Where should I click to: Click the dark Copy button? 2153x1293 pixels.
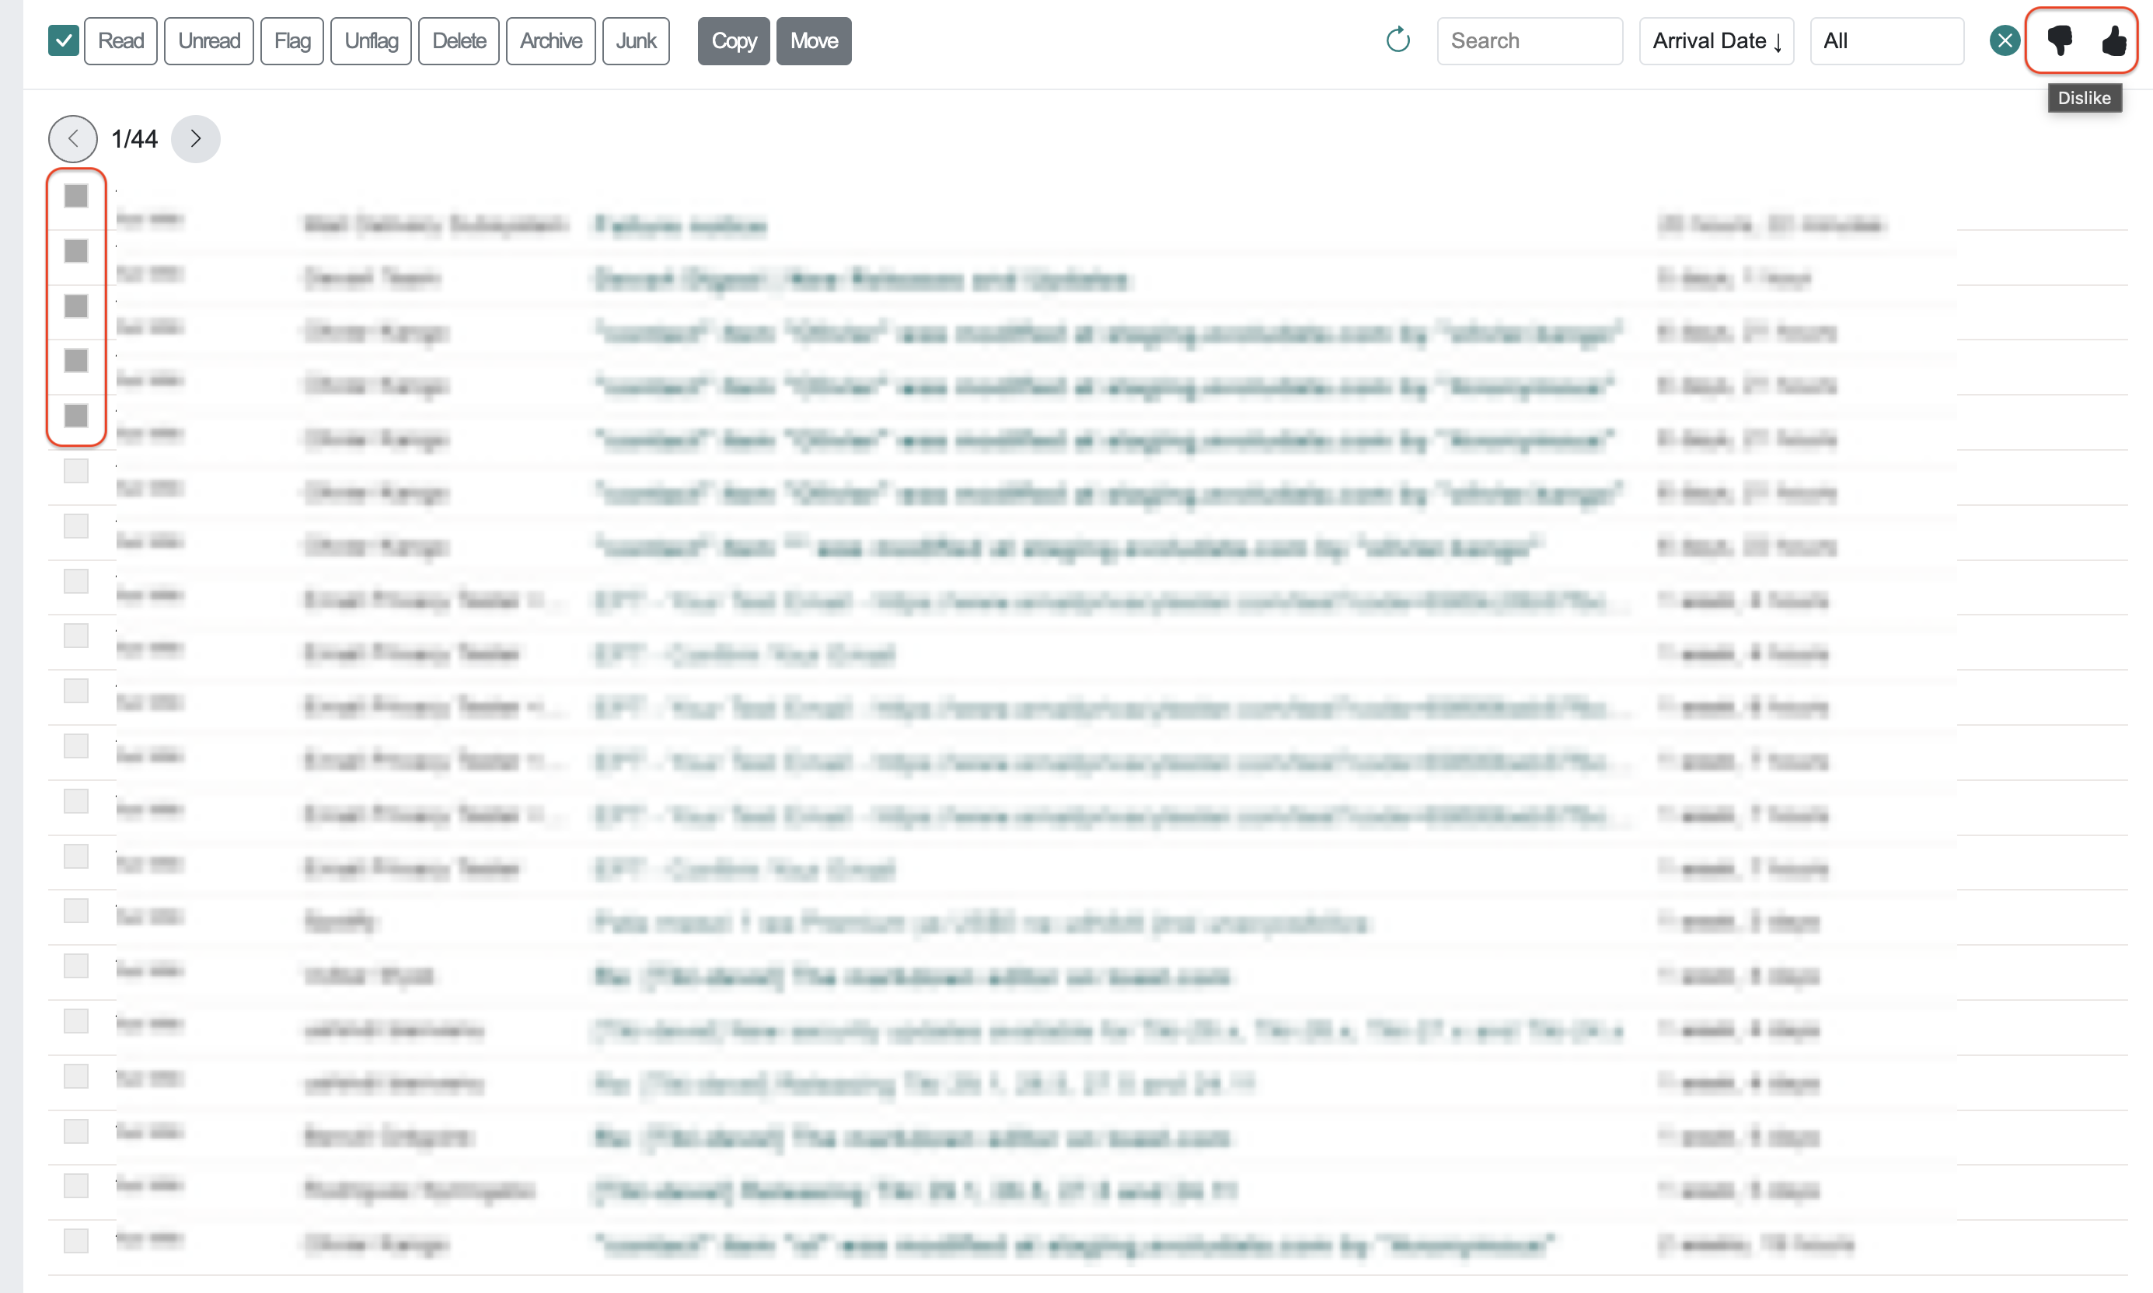pyautogui.click(x=734, y=41)
